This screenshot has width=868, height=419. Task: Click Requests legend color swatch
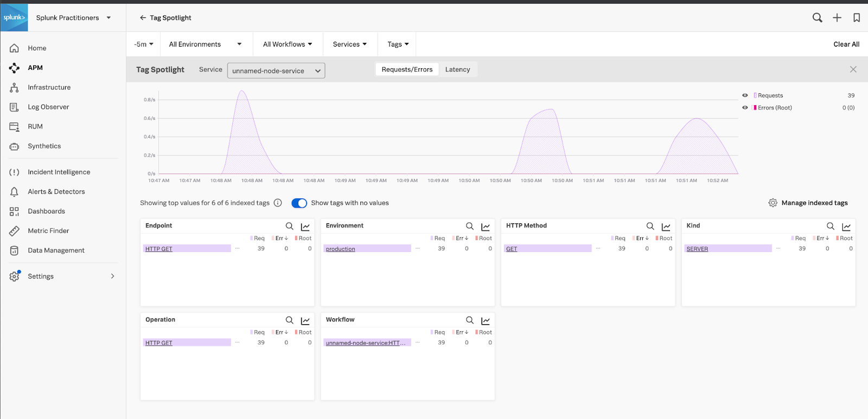[755, 95]
